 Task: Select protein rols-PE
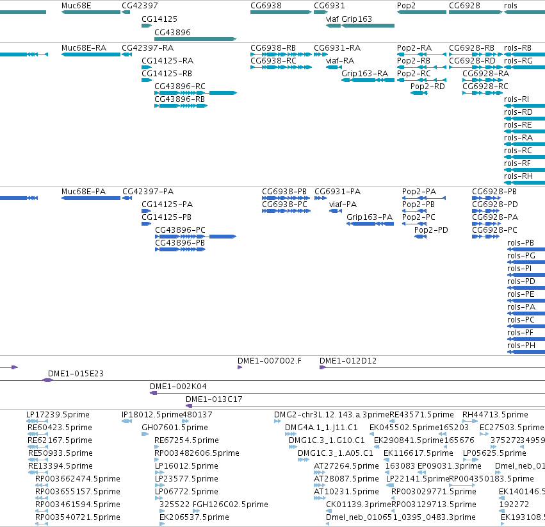click(x=521, y=294)
